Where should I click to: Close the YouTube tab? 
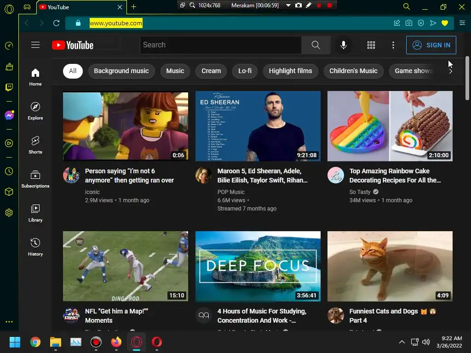click(x=120, y=7)
